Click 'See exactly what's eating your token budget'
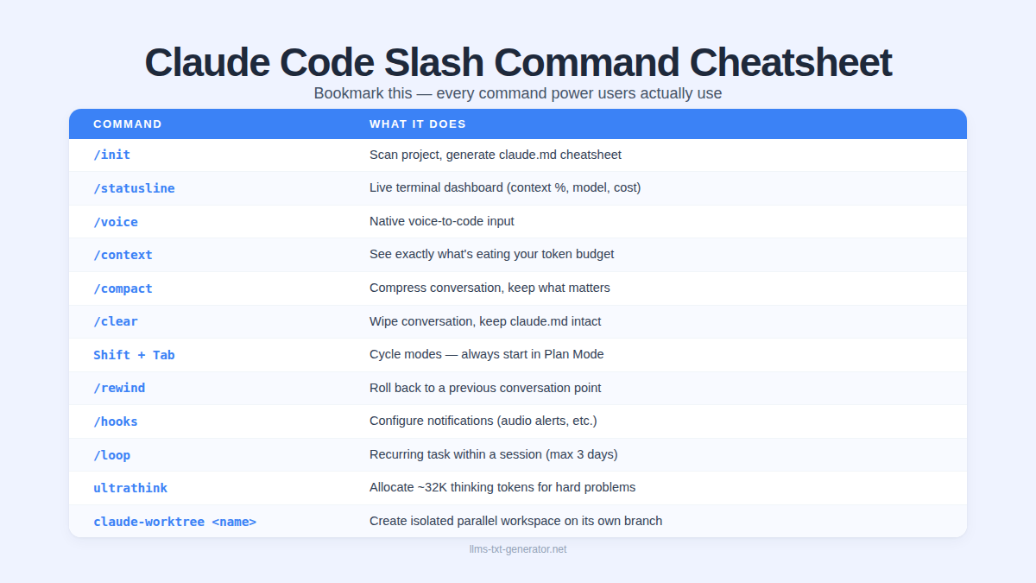The height and width of the screenshot is (583, 1036). point(492,254)
